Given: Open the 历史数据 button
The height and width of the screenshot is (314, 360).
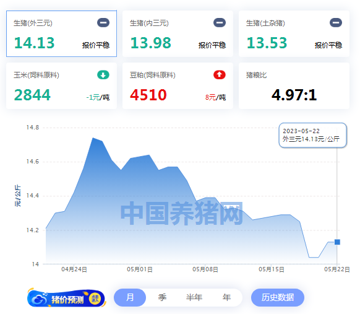Looking at the screenshot, I should (278, 297).
